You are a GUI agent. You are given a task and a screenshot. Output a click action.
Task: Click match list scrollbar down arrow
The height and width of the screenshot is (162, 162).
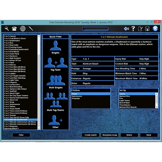[39, 128]
